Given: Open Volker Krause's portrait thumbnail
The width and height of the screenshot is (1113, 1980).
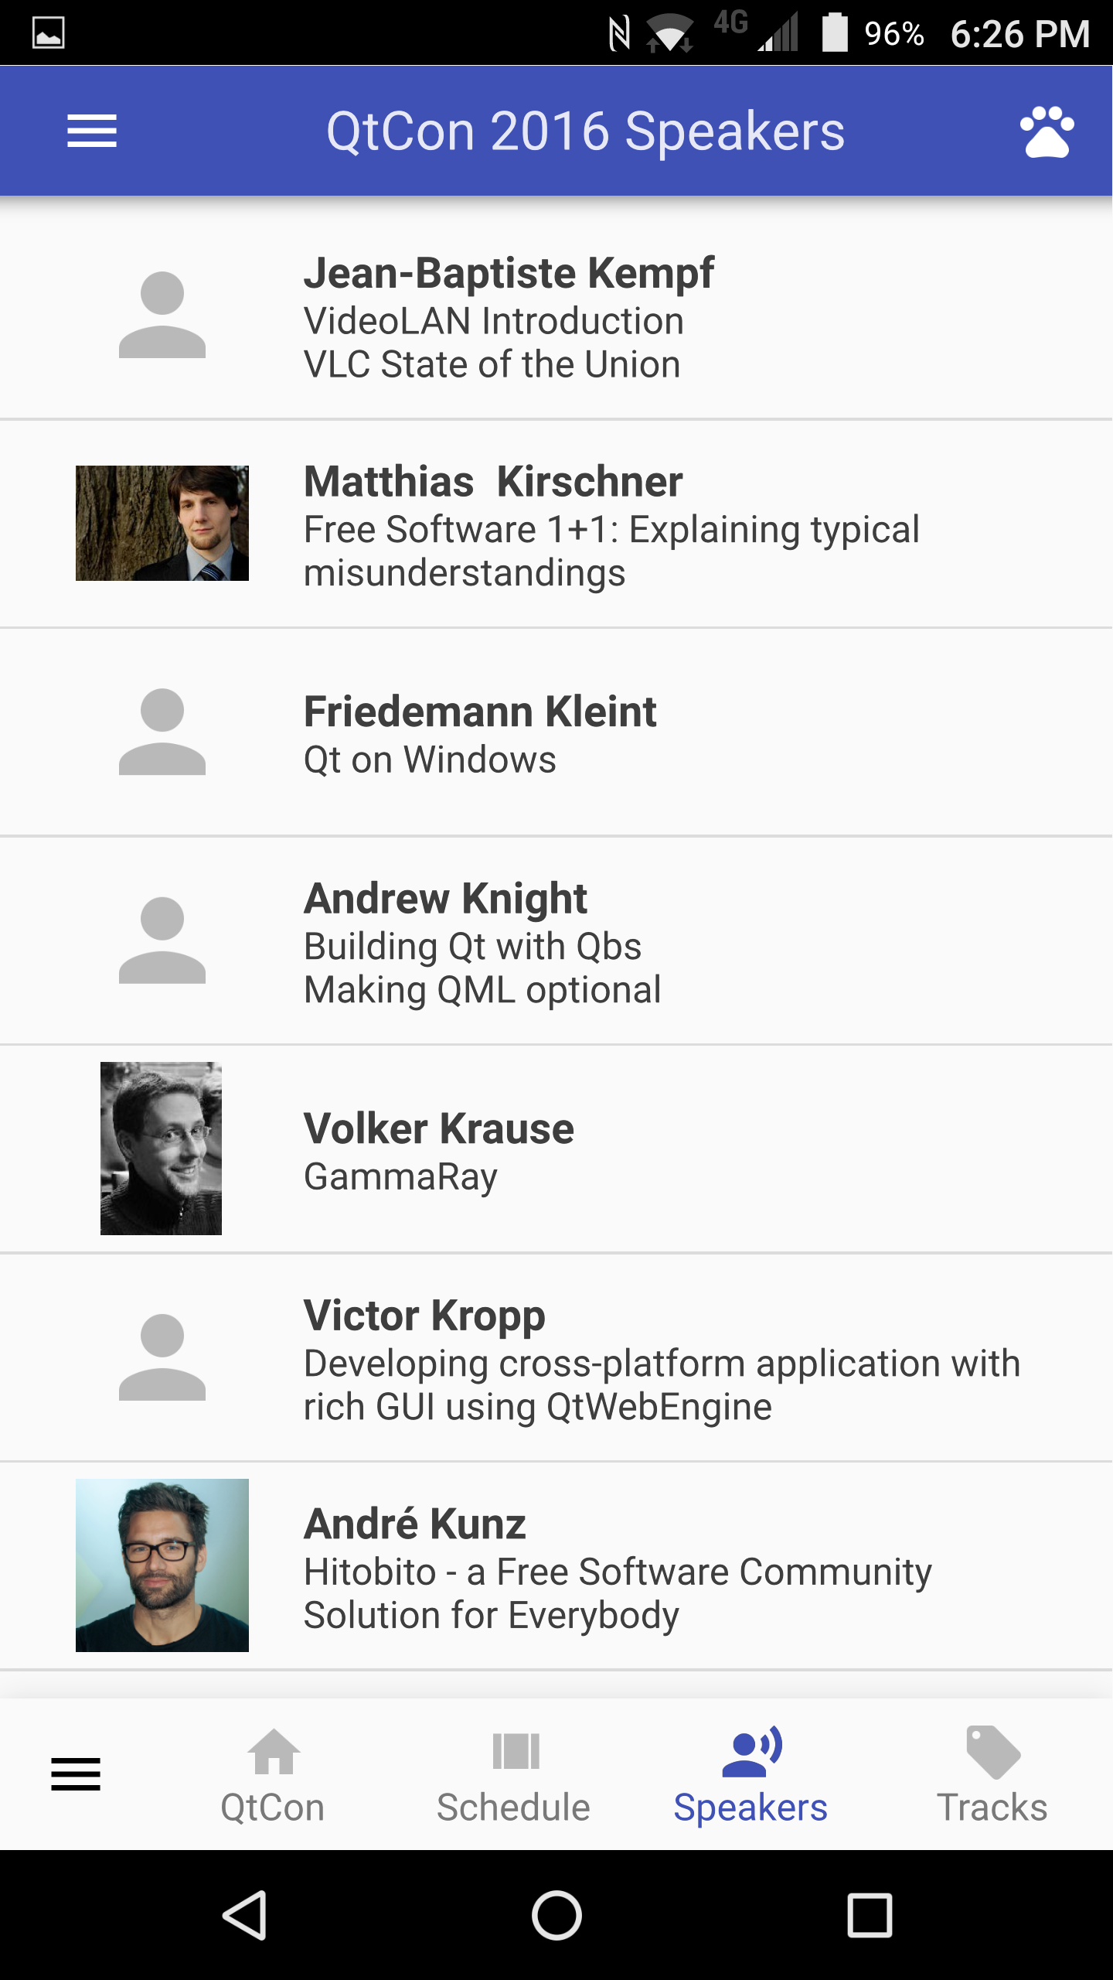Looking at the screenshot, I should pyautogui.click(x=161, y=1149).
